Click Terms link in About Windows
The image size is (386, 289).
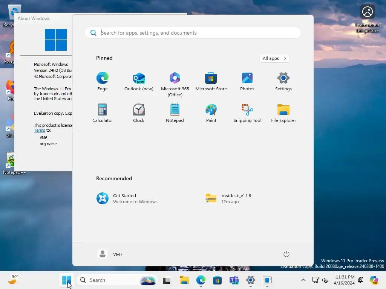pos(39,130)
